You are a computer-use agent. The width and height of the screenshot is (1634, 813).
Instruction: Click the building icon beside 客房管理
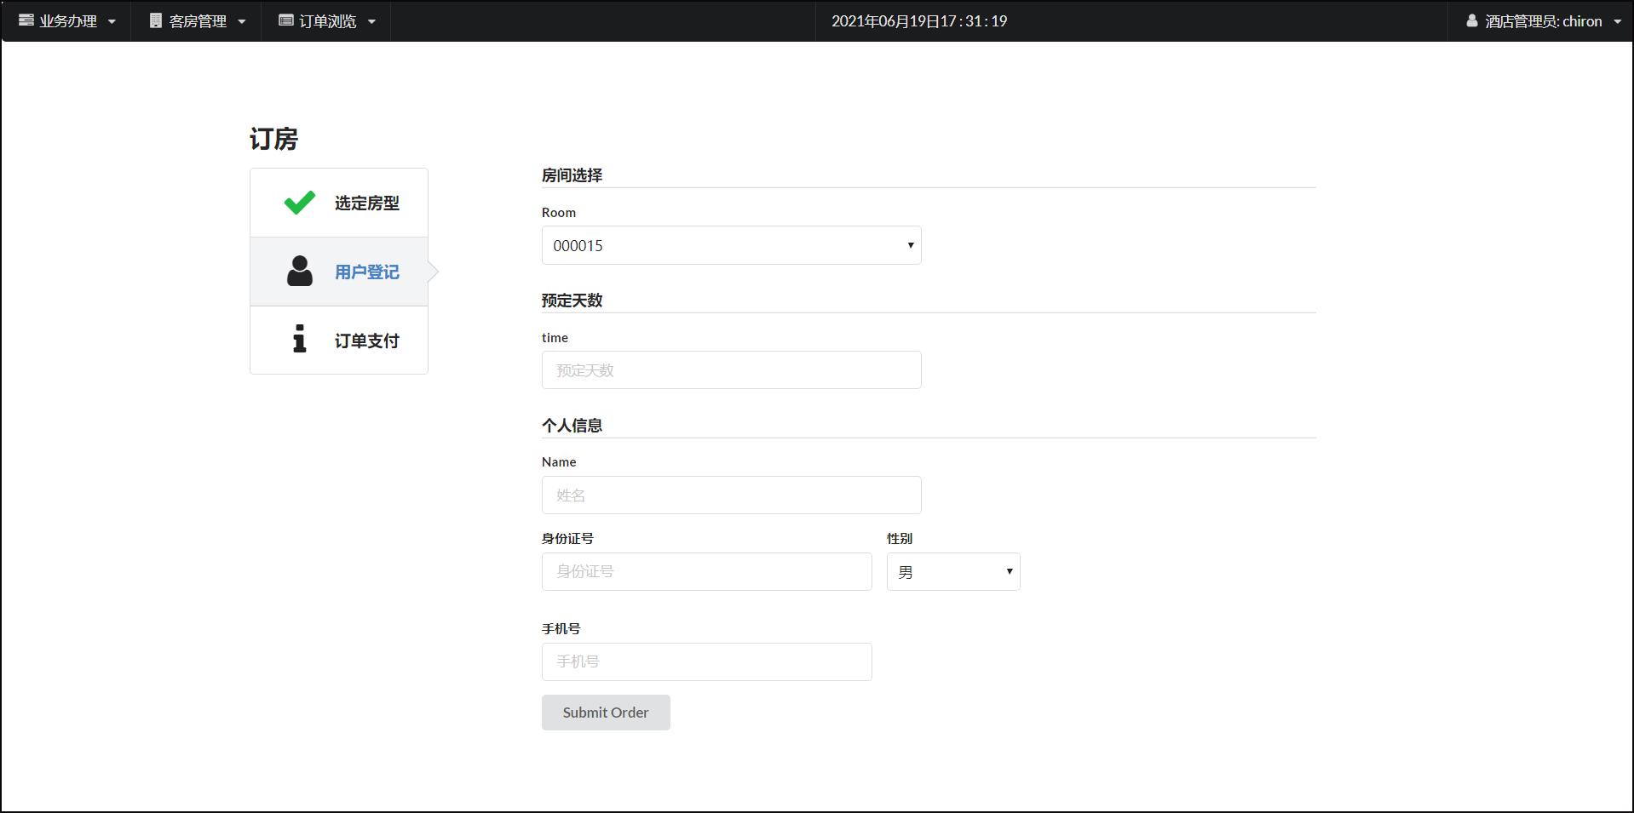point(156,20)
